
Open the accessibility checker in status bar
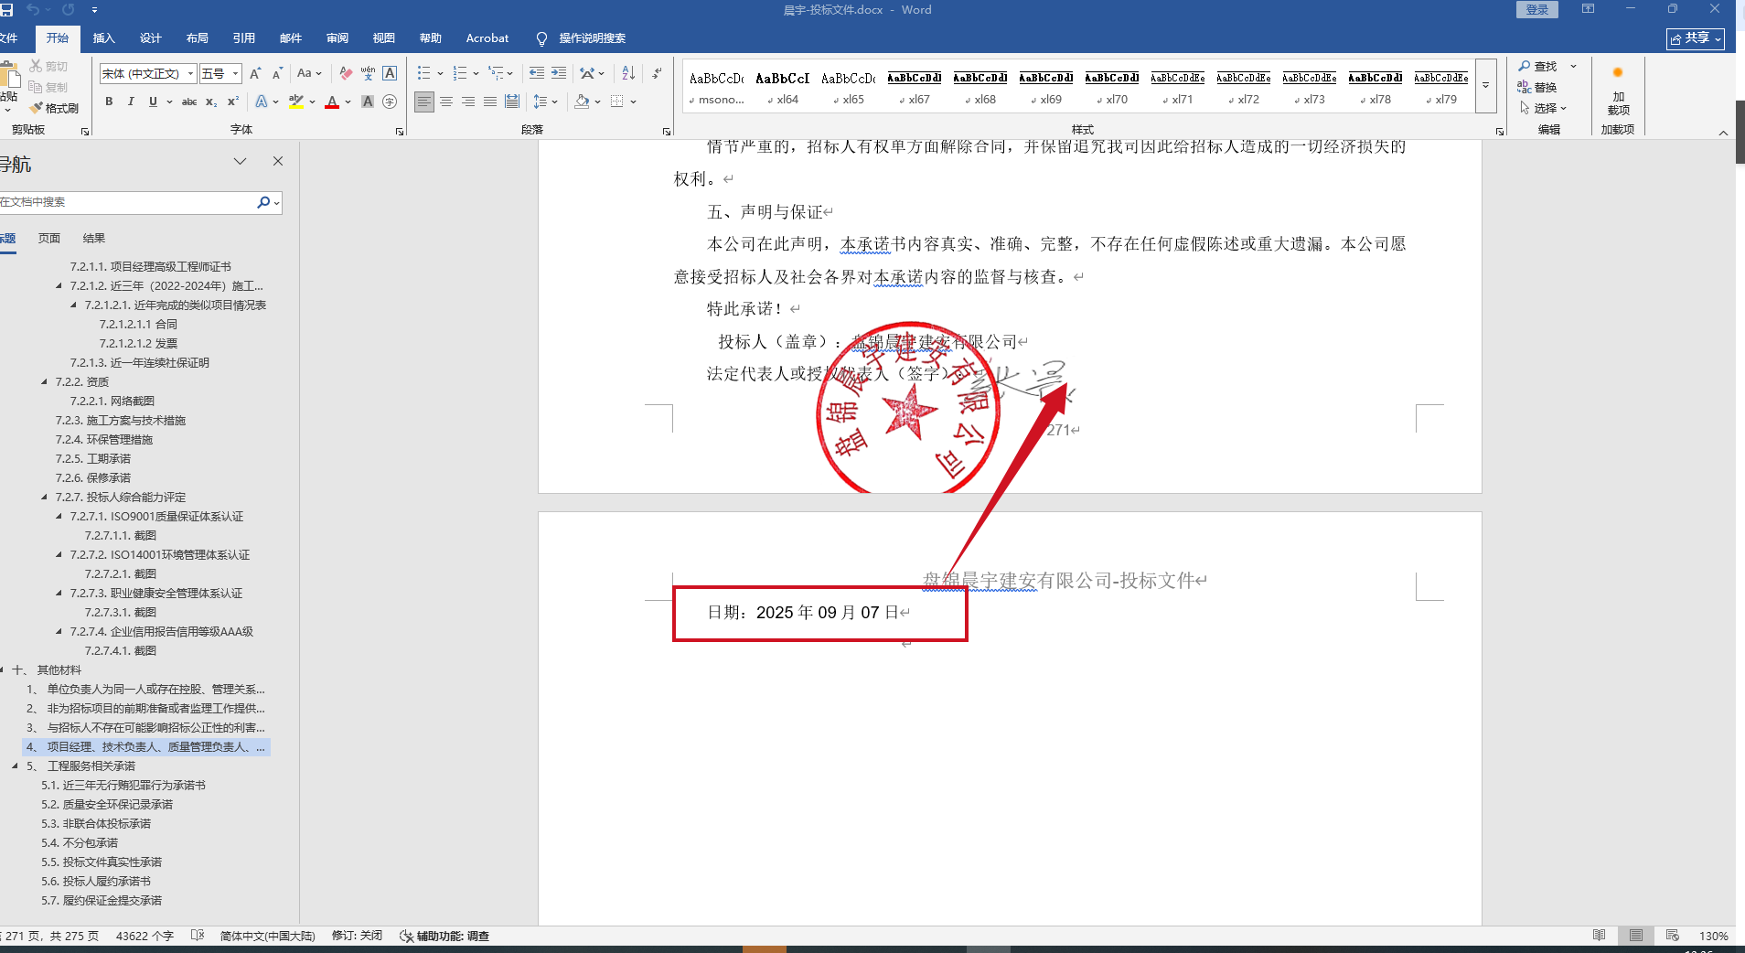tap(444, 936)
